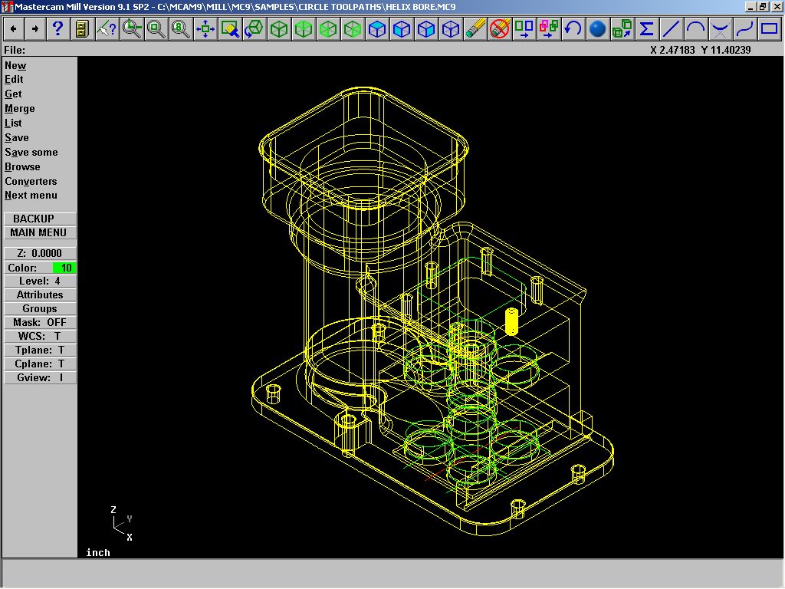This screenshot has width=785, height=589.
Task: Click the Z: 0.0000 depth button
Action: (40, 253)
